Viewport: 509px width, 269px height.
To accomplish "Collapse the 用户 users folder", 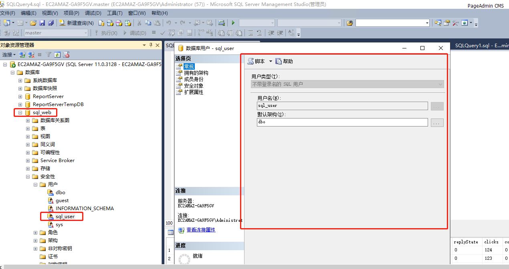I will (x=36, y=185).
